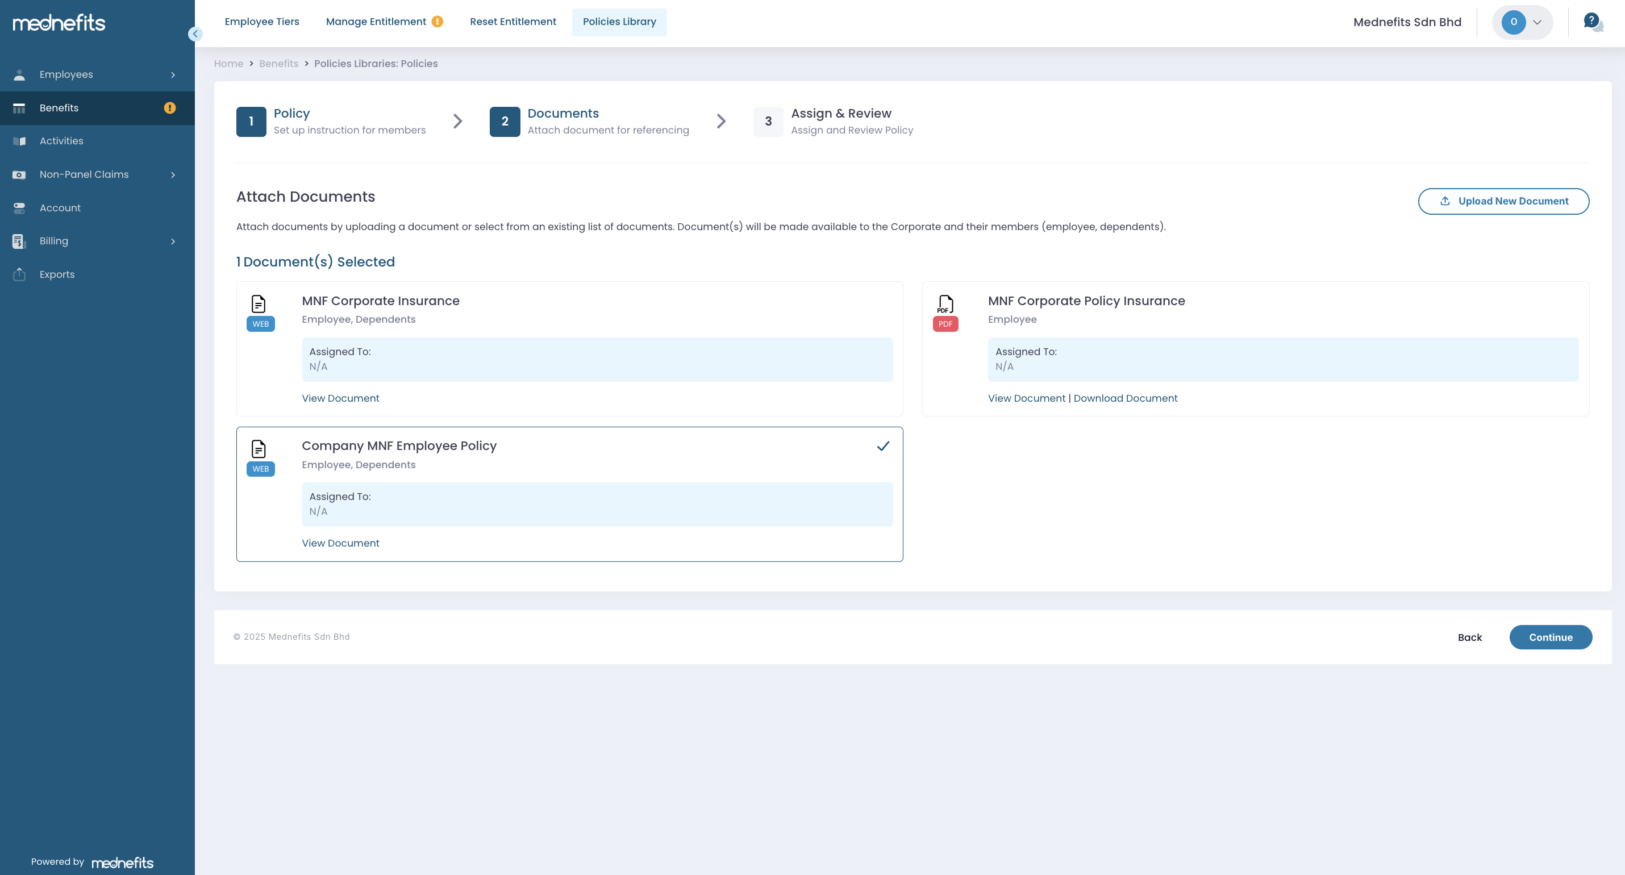
Task: Click step 2 Documents number box
Action: [505, 122]
